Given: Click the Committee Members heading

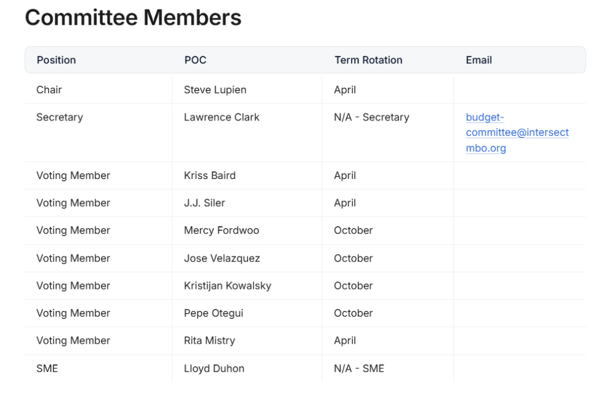Looking at the screenshot, I should point(133,18).
